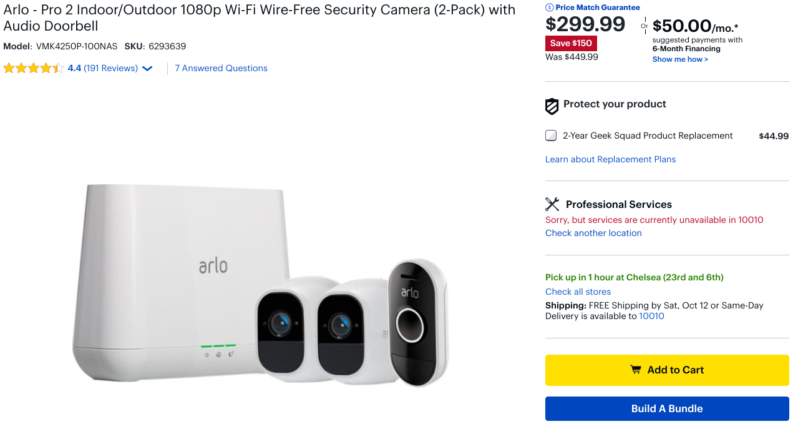The width and height of the screenshot is (793, 424).
Task: Click Learn about Replacement Plans
Action: pos(610,159)
